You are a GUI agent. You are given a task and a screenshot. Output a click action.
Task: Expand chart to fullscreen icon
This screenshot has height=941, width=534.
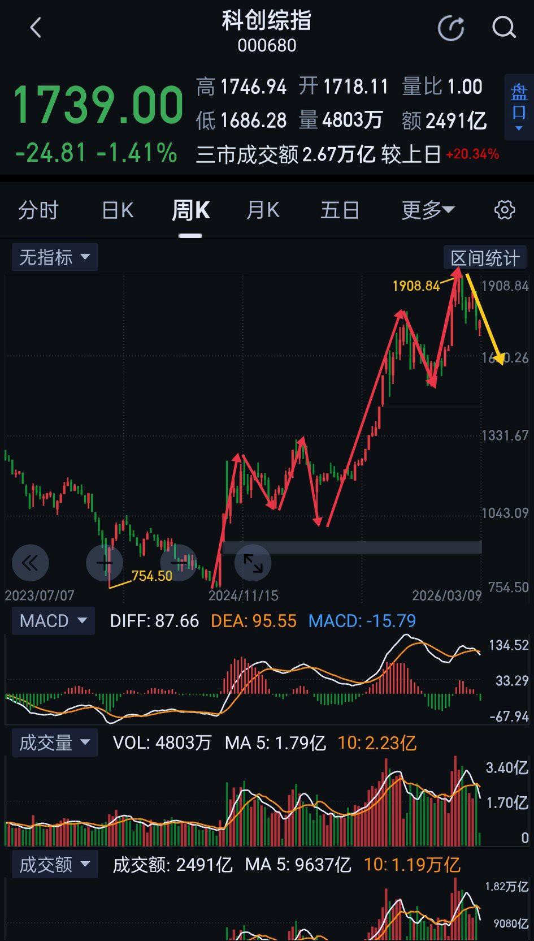click(x=253, y=563)
